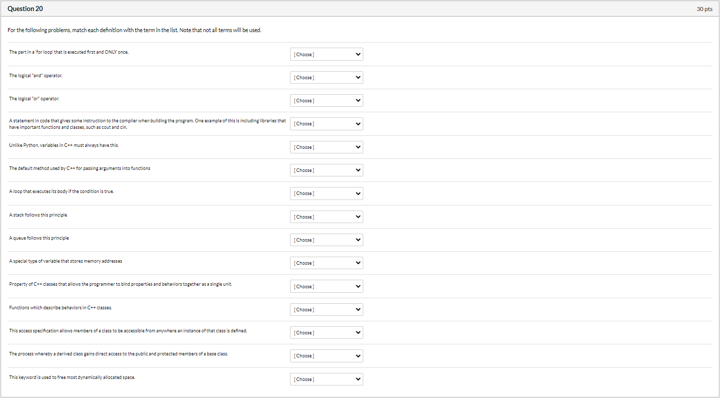Click the text 'A stack follows this principle'
720x398 pixels.
(x=38, y=215)
